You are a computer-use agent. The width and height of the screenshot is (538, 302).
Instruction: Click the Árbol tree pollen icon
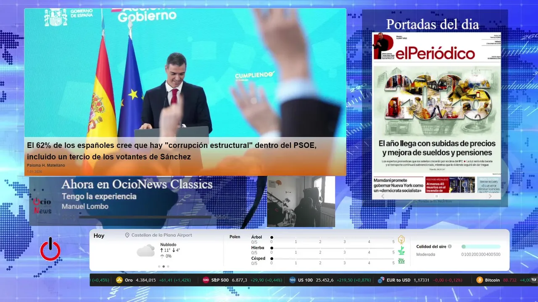pyautogui.click(x=401, y=240)
